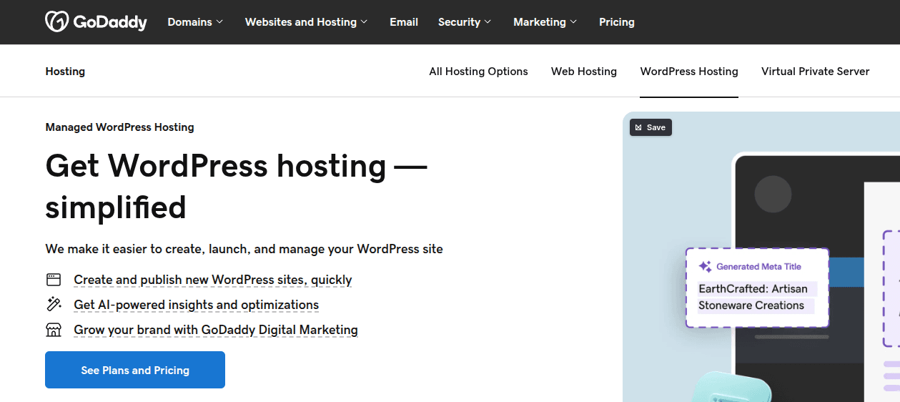Click the Save button on the hero image
The image size is (900, 402).
651,127
